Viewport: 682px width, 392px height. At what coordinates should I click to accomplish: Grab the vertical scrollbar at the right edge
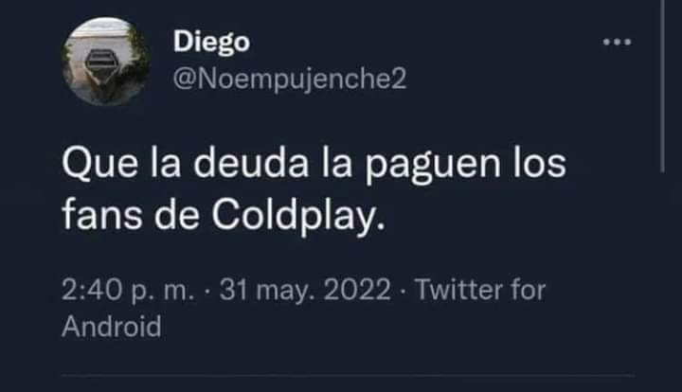pos(662,86)
